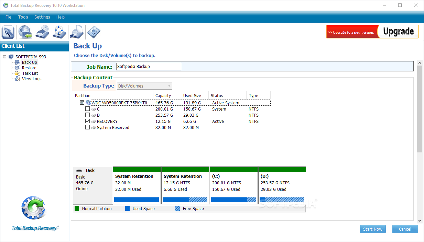Click the Cancel button

tap(405, 229)
